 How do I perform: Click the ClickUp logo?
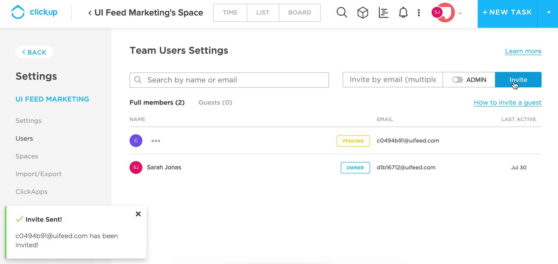(34, 12)
